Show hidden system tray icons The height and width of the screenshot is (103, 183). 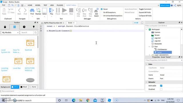coord(145,100)
